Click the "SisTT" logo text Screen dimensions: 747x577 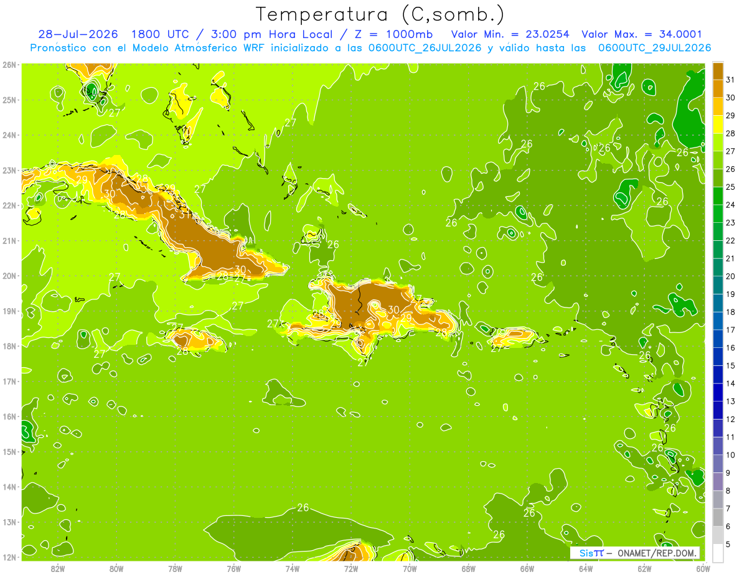[x=591, y=553]
